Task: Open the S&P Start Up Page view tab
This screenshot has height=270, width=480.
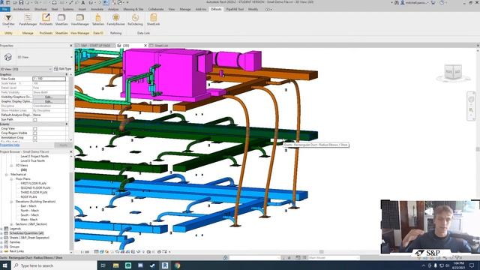Action: coord(95,46)
